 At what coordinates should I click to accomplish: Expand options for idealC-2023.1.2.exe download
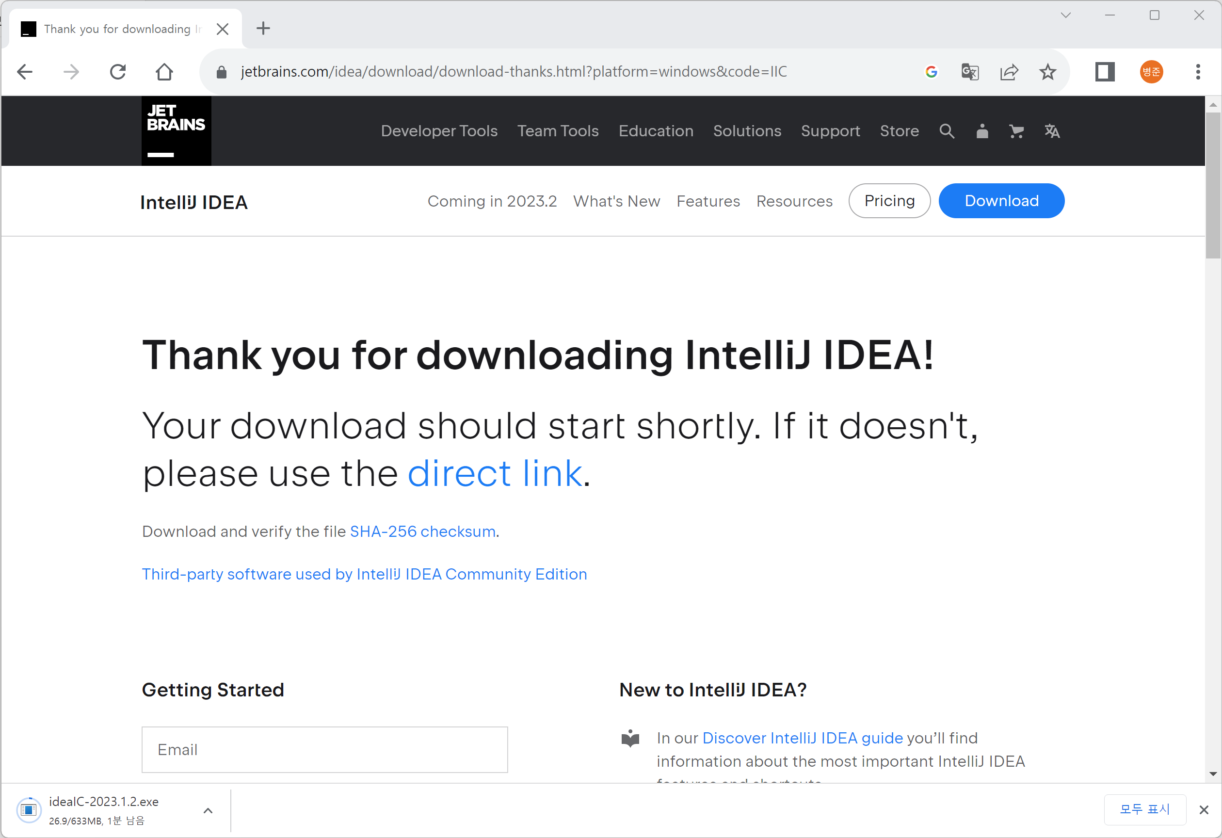(x=208, y=810)
